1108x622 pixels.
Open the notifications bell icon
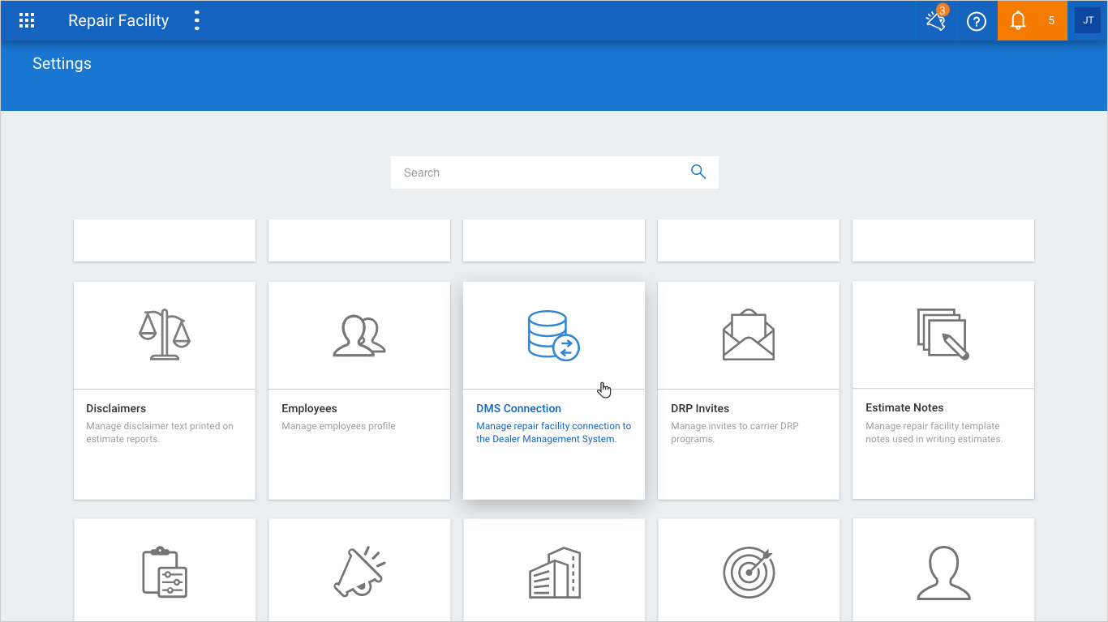tap(1018, 21)
